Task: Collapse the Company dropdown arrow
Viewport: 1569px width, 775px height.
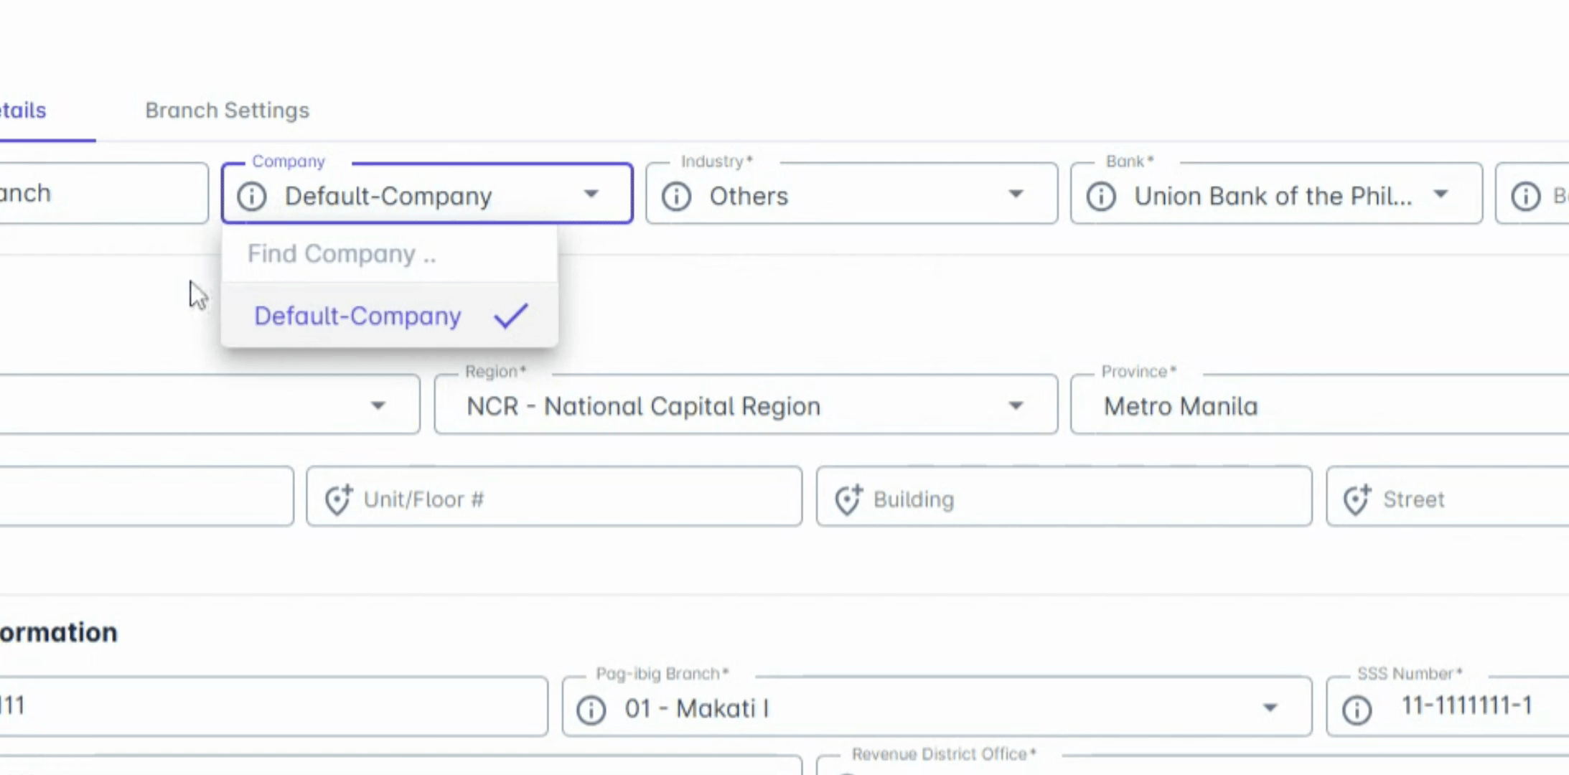Action: [x=591, y=194]
